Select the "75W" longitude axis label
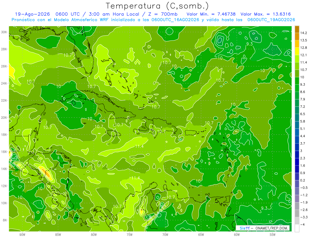This screenshot has height=238, width=309. click(130, 235)
